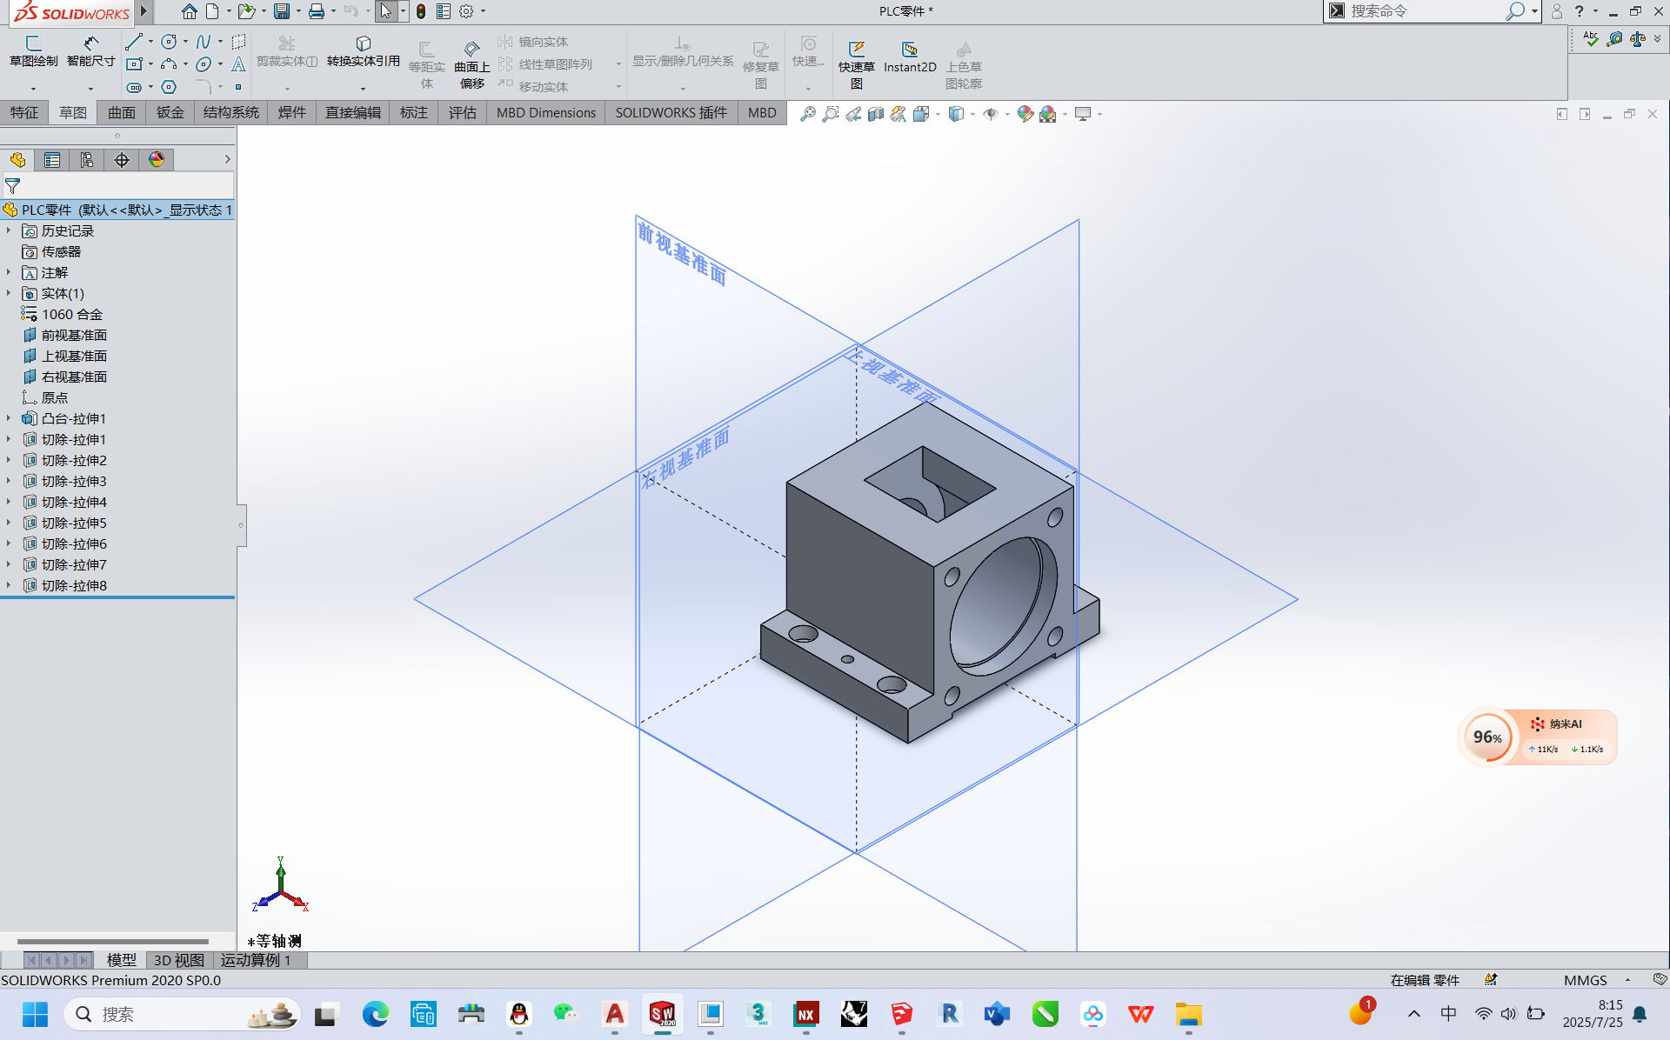Open the Display Style dropdown arrow

(972, 113)
